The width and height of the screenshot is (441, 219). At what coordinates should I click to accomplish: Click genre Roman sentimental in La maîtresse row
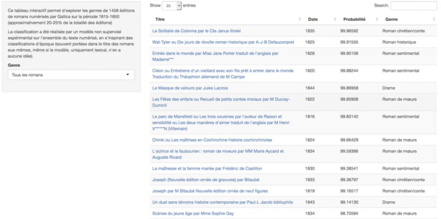(x=401, y=168)
